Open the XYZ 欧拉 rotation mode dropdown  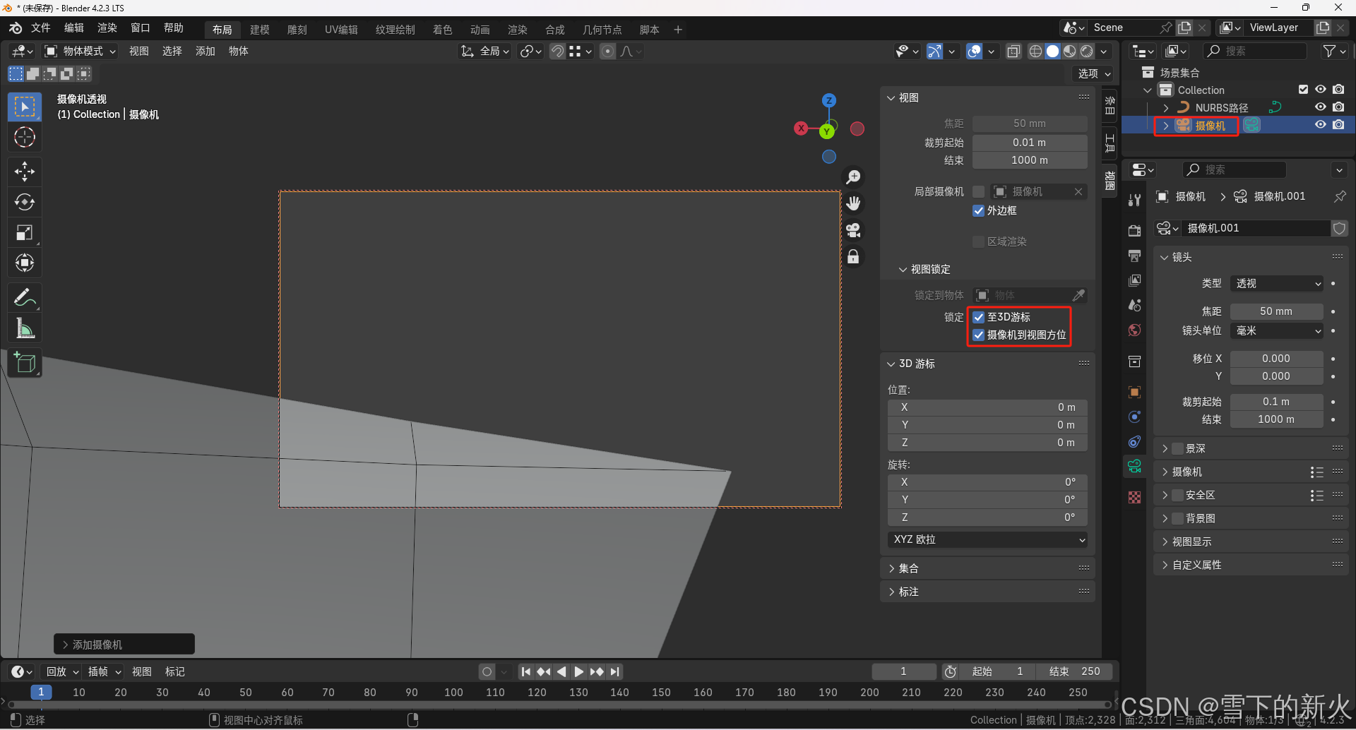coord(987,539)
